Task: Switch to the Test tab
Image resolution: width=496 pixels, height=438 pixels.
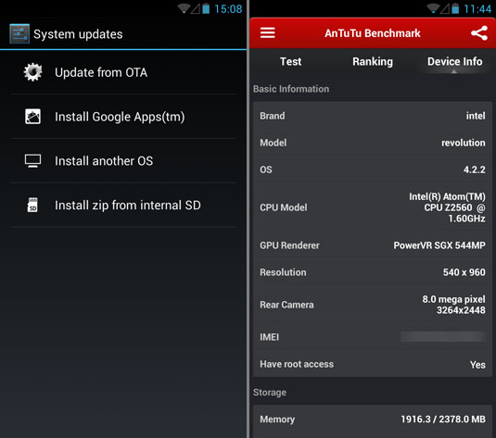Action: tap(290, 61)
